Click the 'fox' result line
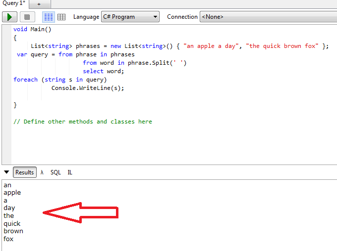Image resolution: width=337 pixels, height=251 pixels. coord(8,239)
